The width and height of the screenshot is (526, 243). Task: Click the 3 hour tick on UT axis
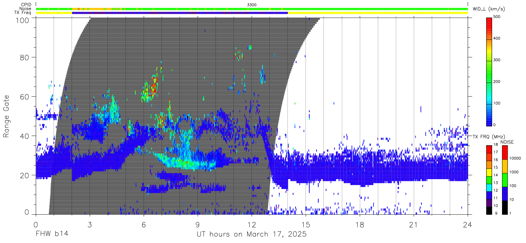[90, 224]
